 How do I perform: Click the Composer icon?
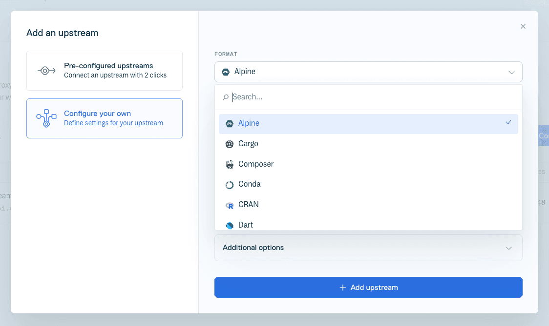pyautogui.click(x=230, y=165)
